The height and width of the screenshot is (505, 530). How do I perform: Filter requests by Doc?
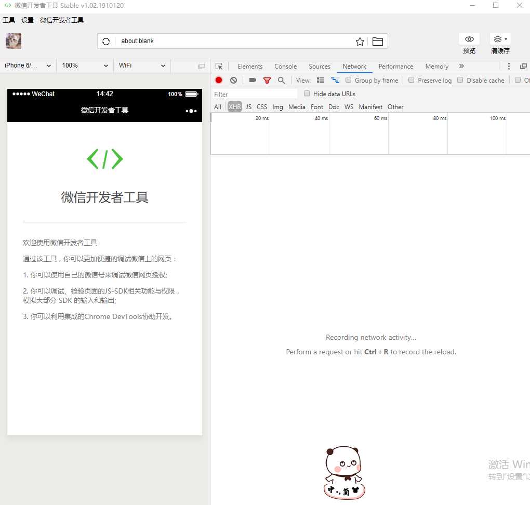[334, 107]
